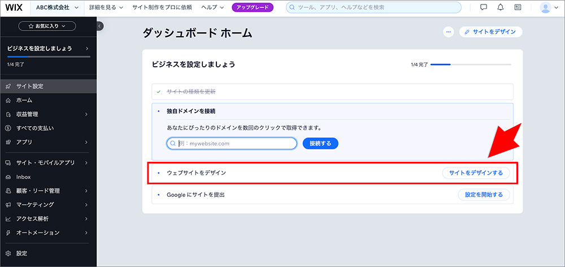Expand the 顧客・リード管理 submenu chevron

pos(86,191)
